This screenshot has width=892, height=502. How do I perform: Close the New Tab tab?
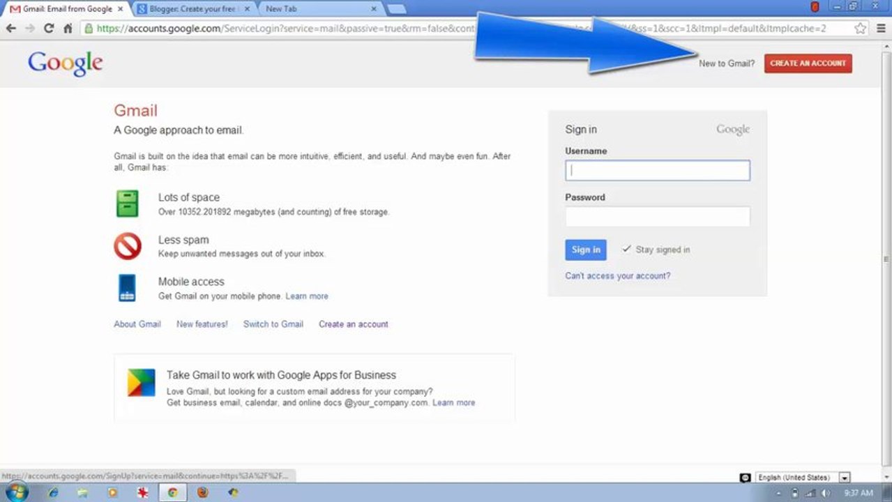point(374,9)
